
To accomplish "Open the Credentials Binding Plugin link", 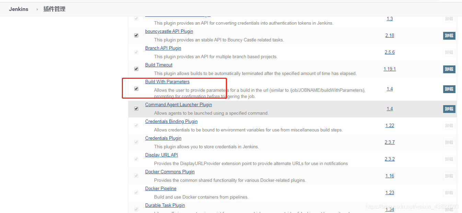I will point(171,121).
